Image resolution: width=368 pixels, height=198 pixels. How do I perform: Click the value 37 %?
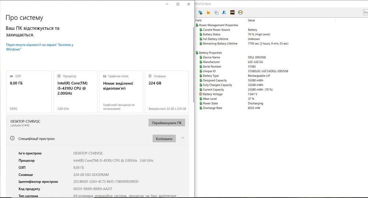point(251,99)
